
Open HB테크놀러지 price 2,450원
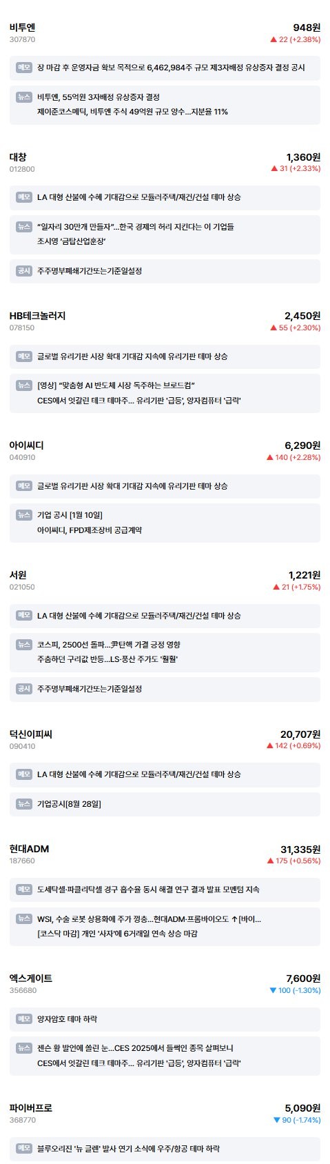302,316
